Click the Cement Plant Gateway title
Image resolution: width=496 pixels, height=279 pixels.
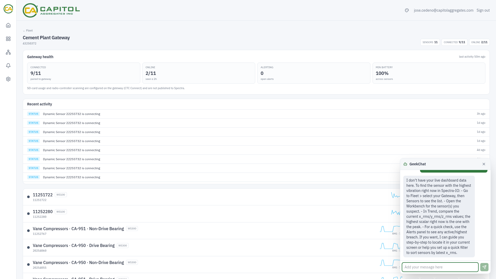point(46,38)
